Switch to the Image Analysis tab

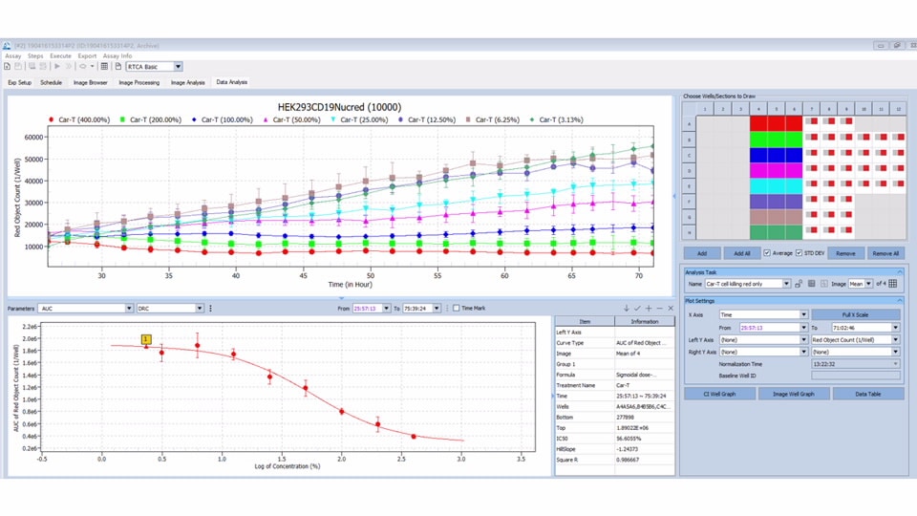[187, 83]
